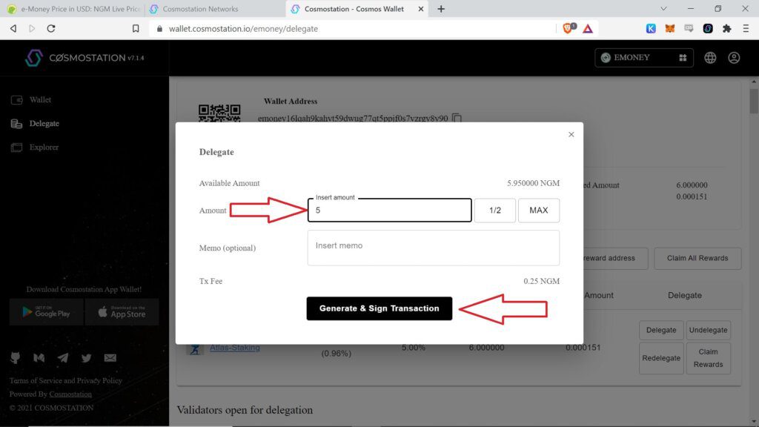The width and height of the screenshot is (759, 427).
Task: Click the browser forward arrow
Action: click(32, 29)
